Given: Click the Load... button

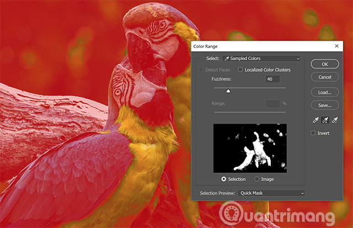Looking at the screenshot, I should point(325,92).
